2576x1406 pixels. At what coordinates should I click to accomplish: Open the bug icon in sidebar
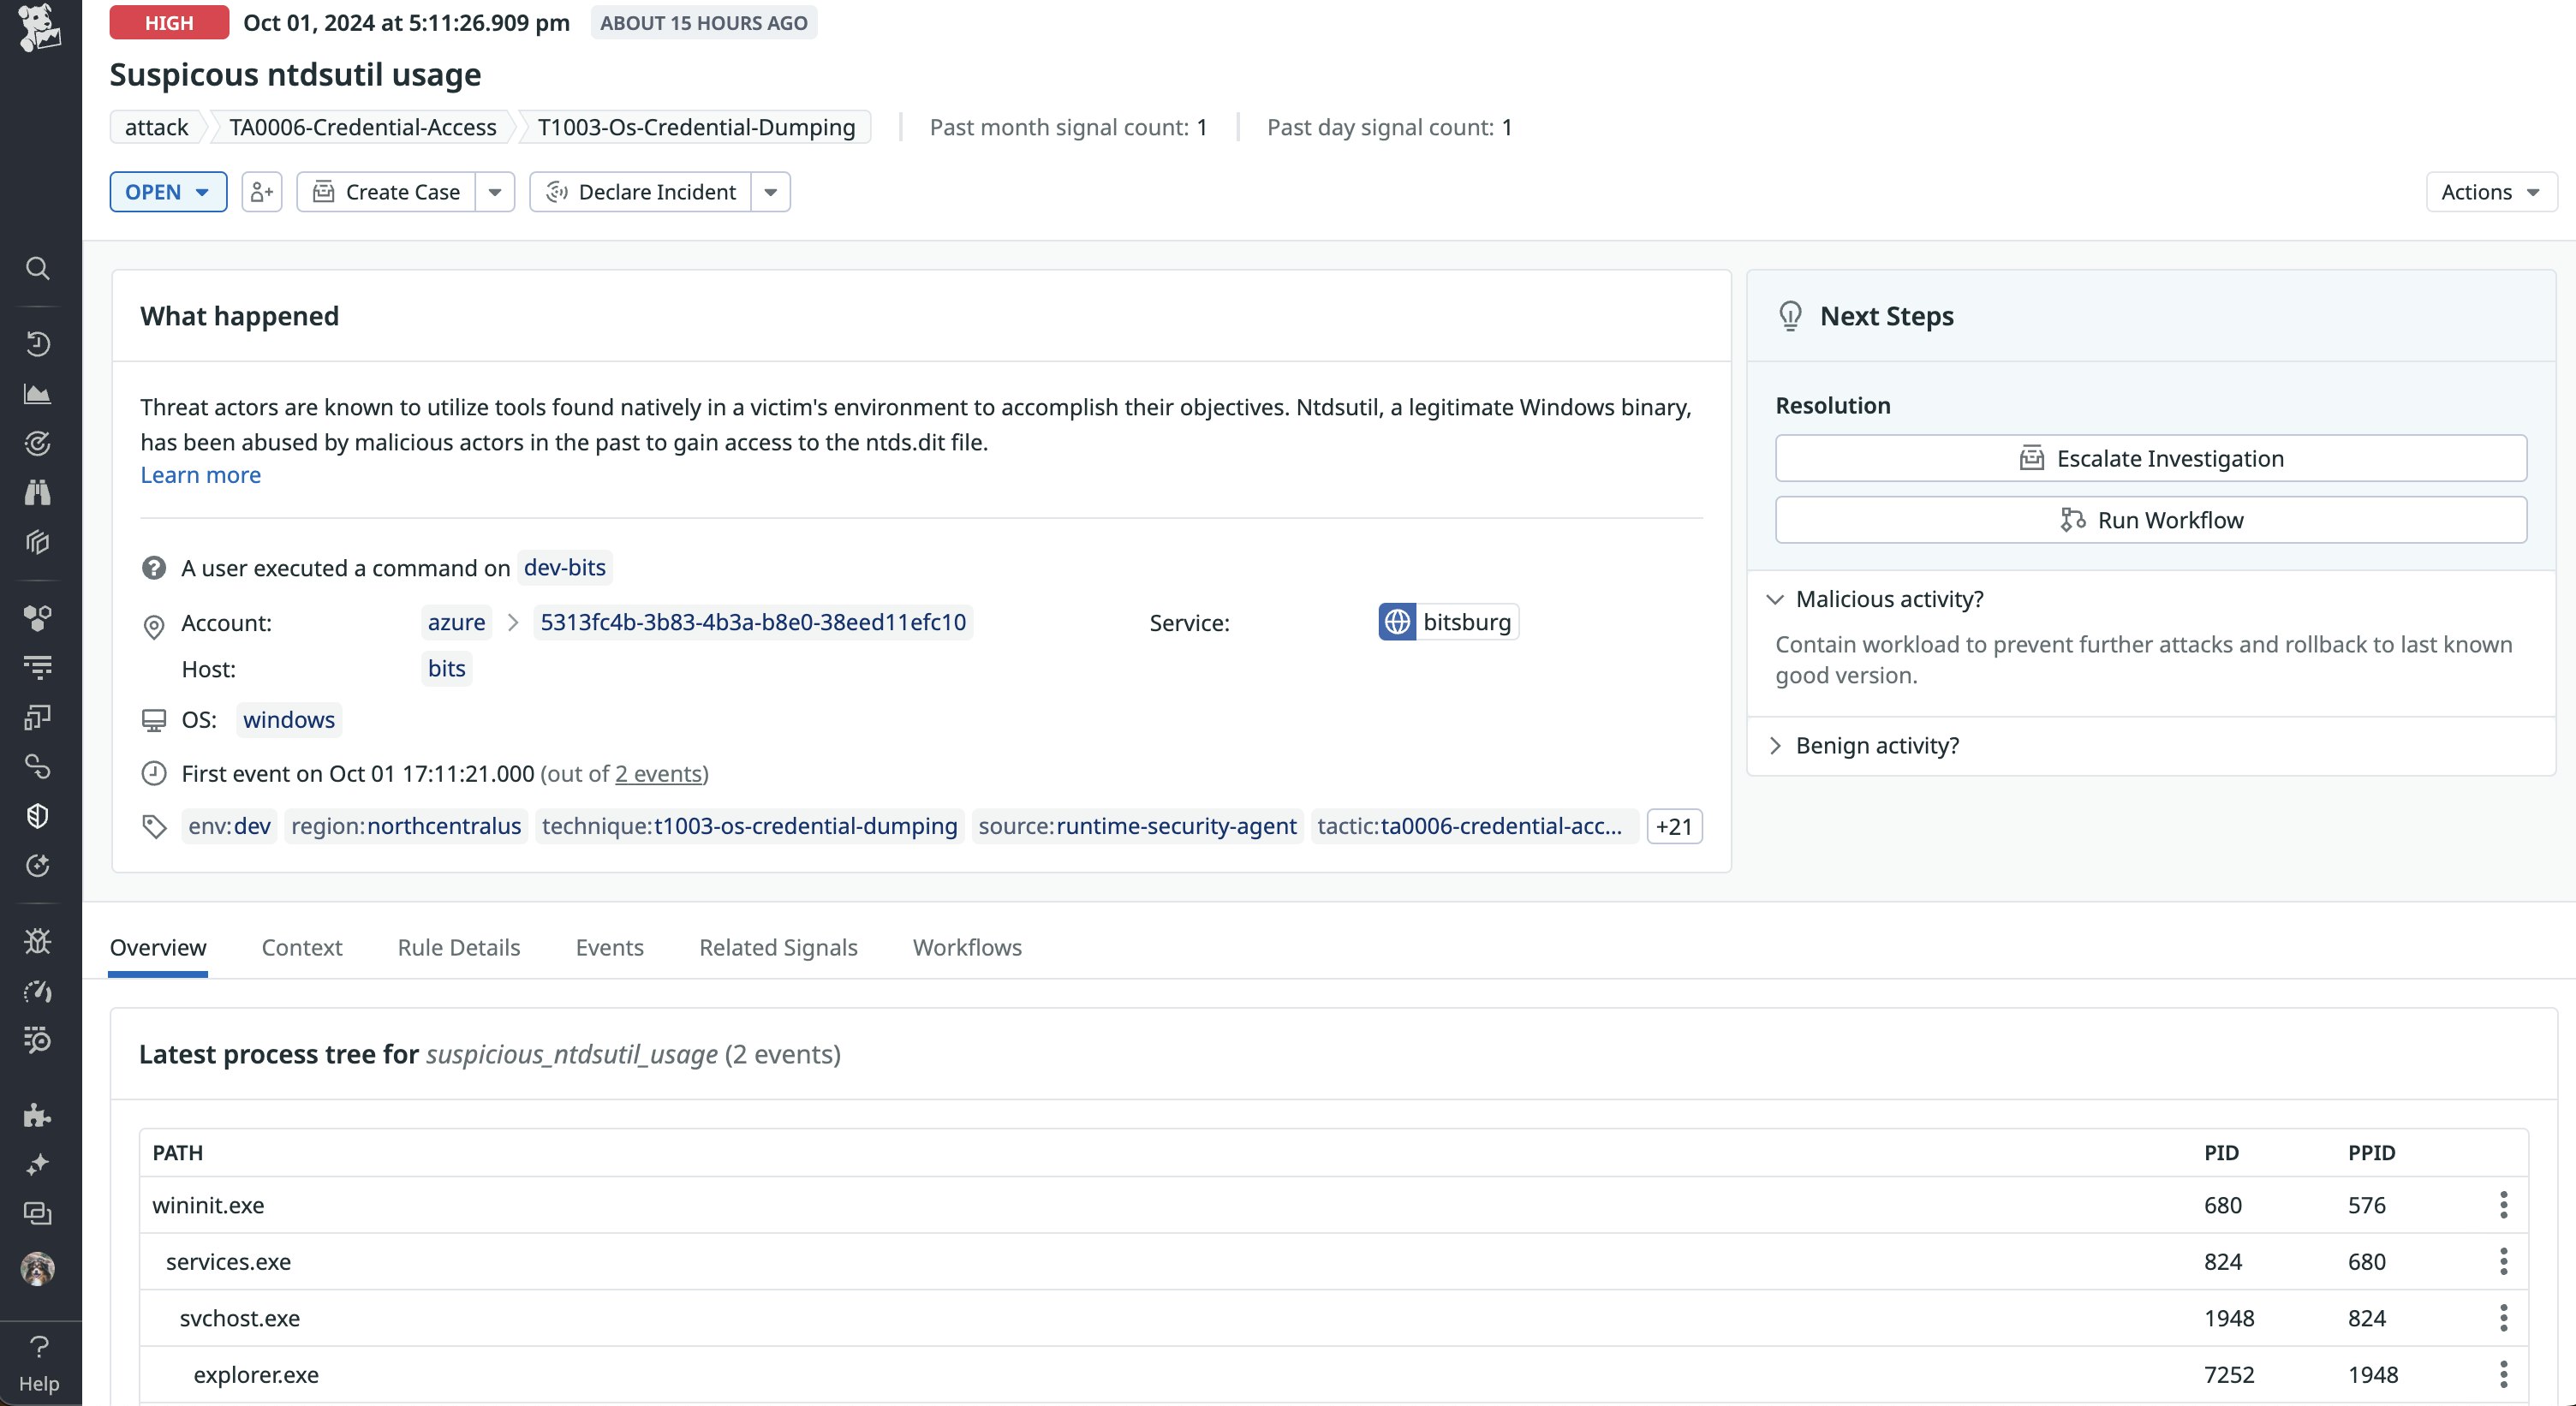point(38,941)
